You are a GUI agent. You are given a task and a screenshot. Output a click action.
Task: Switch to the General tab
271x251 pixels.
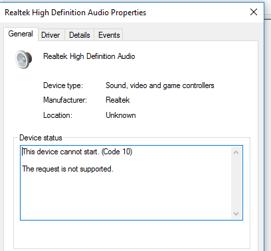point(21,34)
